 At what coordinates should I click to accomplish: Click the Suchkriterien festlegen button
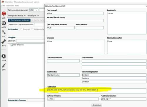(19, 20)
